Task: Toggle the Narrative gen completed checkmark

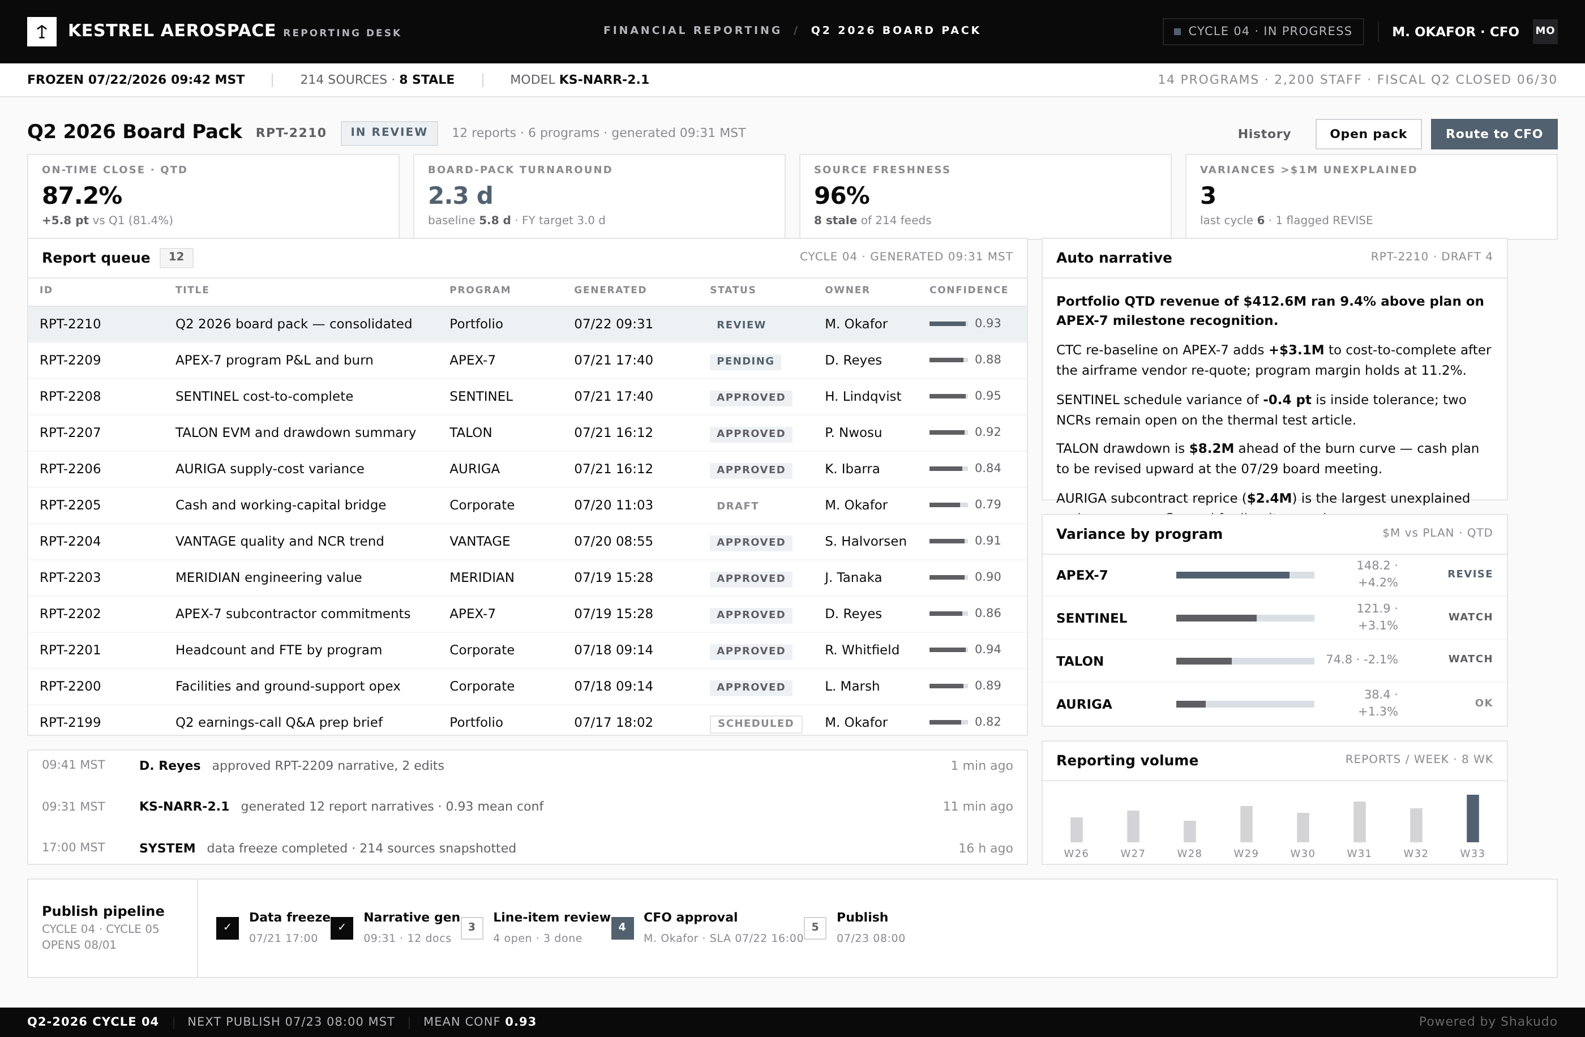Action: 342,928
